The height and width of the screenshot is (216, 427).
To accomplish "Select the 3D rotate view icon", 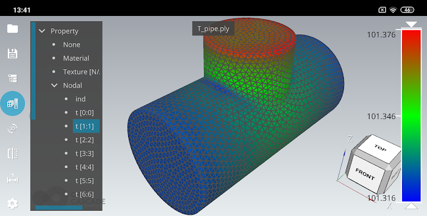I will tap(12, 128).
